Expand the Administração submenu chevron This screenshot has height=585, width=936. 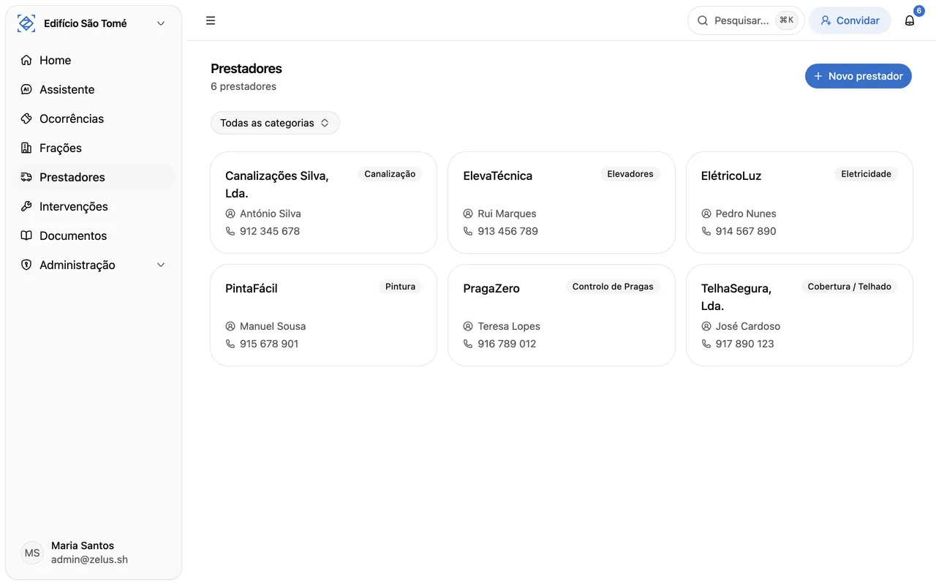[161, 265]
